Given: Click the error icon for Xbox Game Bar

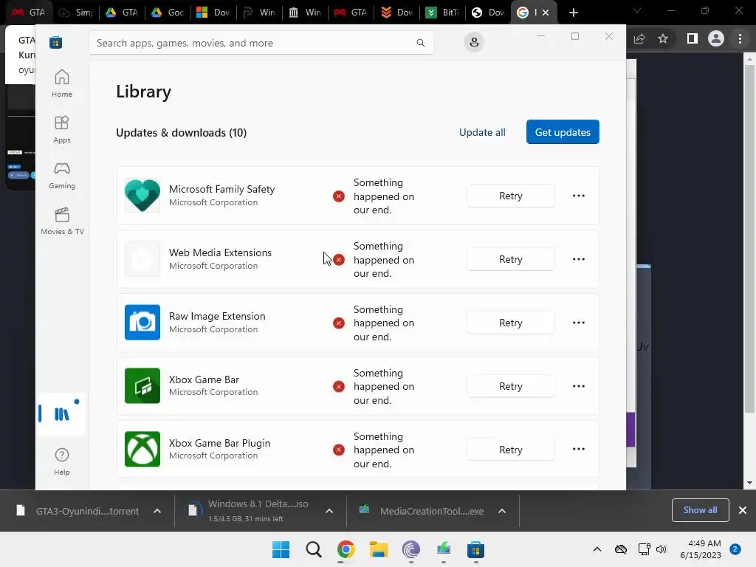Looking at the screenshot, I should (x=338, y=387).
